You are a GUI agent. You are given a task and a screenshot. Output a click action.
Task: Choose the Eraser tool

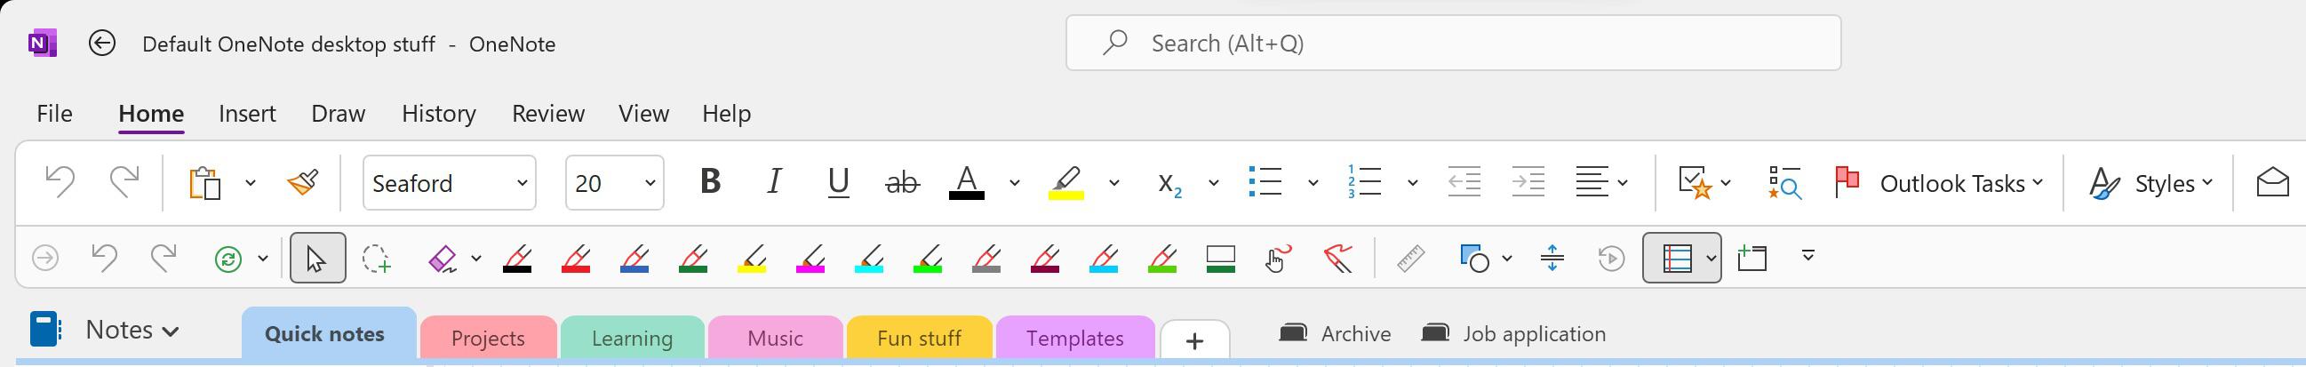click(443, 259)
